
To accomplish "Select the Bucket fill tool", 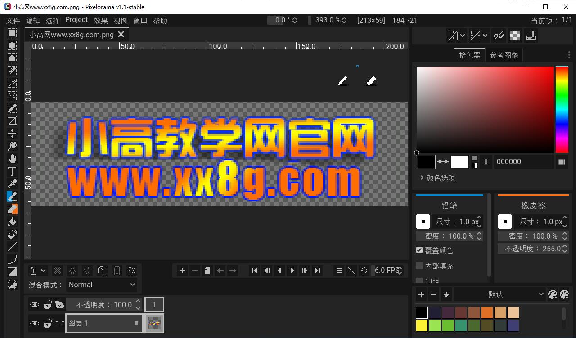I will coord(12,222).
